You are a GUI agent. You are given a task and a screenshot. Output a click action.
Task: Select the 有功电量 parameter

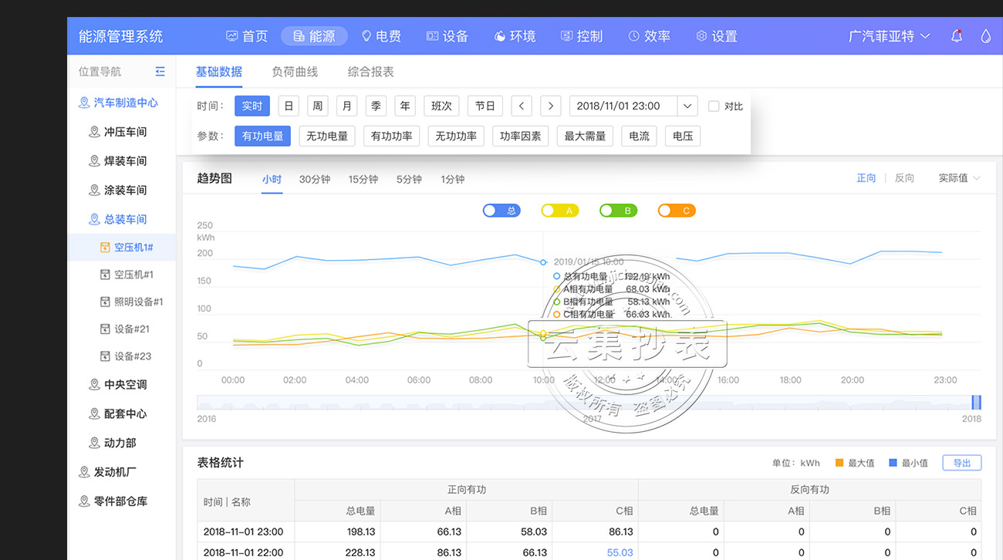pyautogui.click(x=263, y=136)
